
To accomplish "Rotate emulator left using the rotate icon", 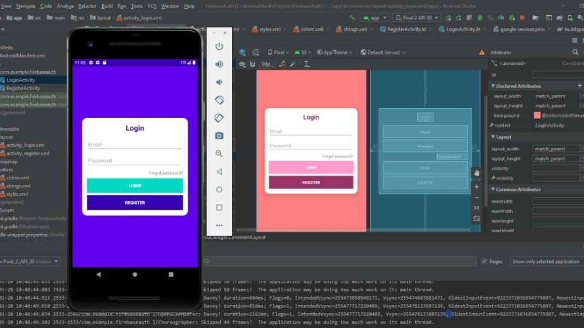I will (219, 100).
